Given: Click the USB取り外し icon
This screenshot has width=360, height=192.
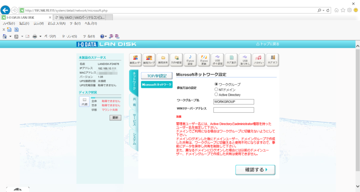Looking at the screenshot, I should click(245, 60).
